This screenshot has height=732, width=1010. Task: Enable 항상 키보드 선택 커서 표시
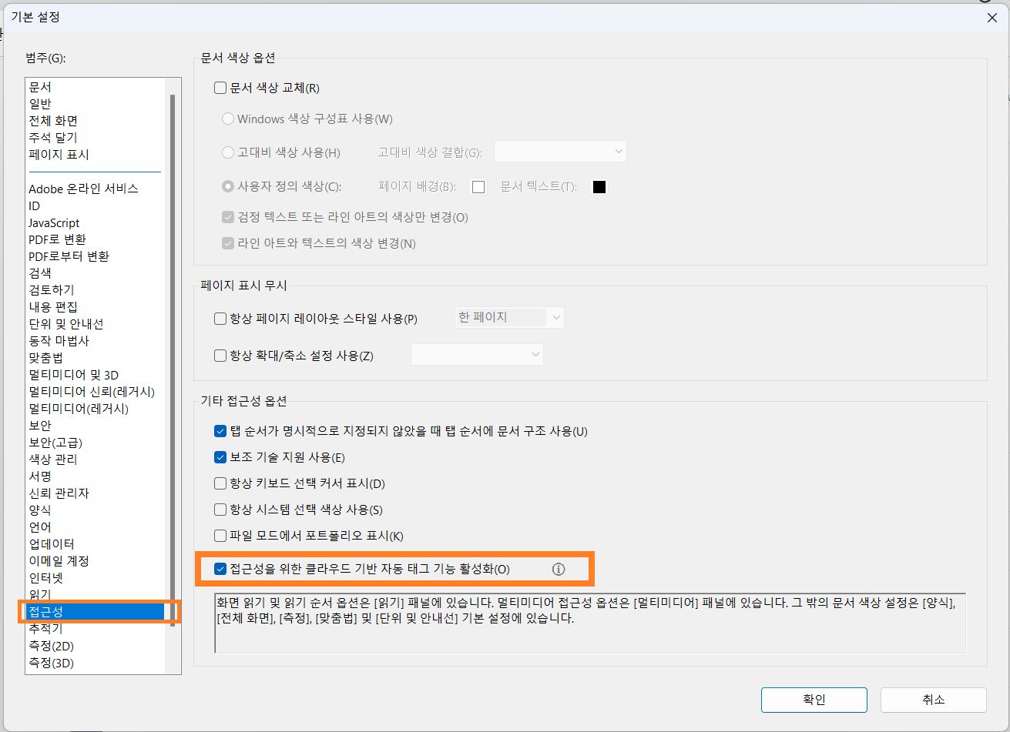pyautogui.click(x=220, y=483)
